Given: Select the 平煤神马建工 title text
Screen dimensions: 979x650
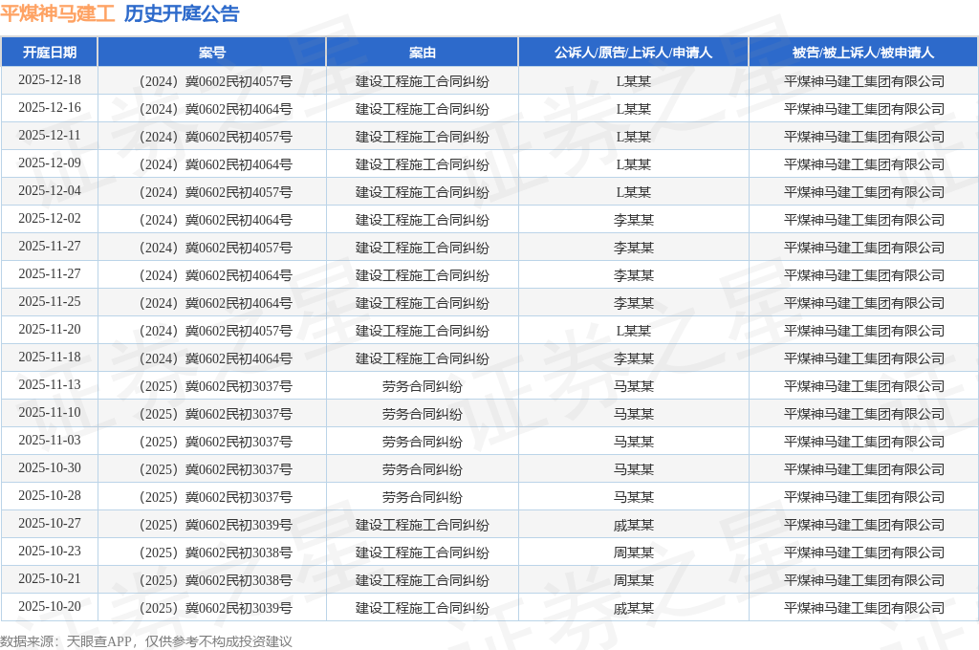Looking at the screenshot, I should [57, 13].
